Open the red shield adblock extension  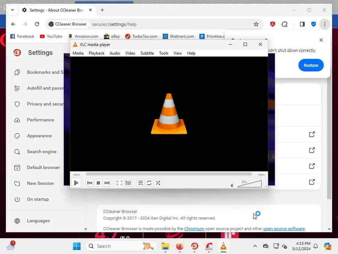click(x=272, y=24)
